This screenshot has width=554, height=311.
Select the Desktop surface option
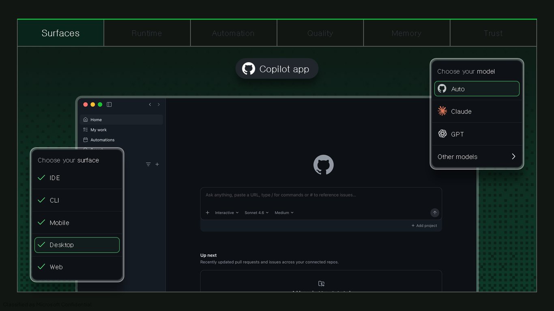click(x=77, y=245)
